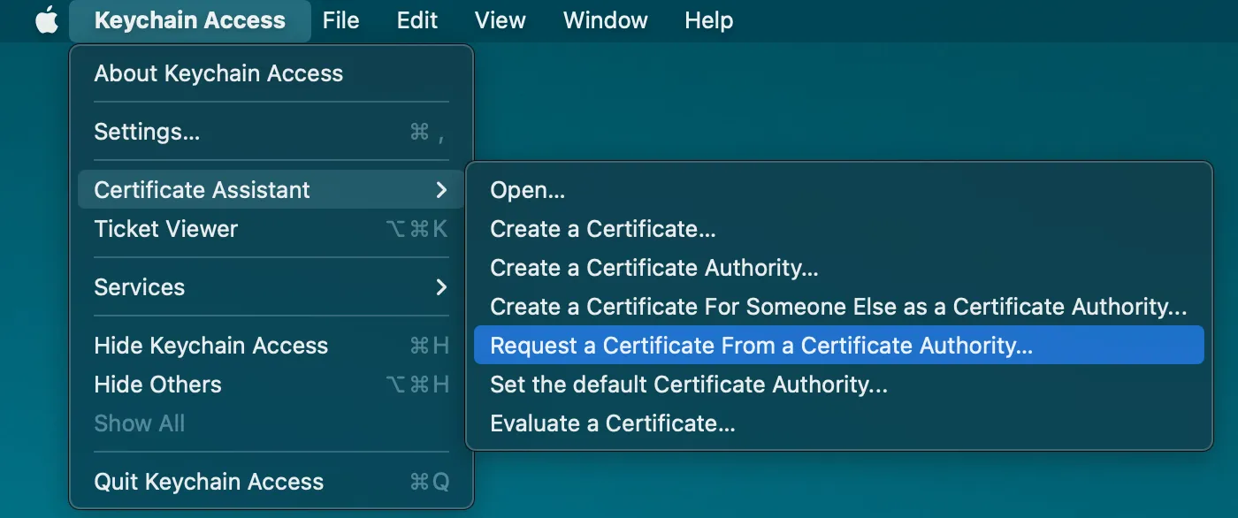
Task: Choose Create a Certificate Authority…
Action: (839, 268)
